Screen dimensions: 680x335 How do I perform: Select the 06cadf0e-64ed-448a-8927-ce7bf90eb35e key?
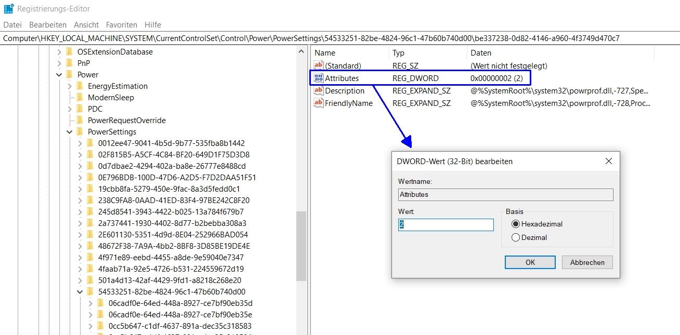click(180, 315)
